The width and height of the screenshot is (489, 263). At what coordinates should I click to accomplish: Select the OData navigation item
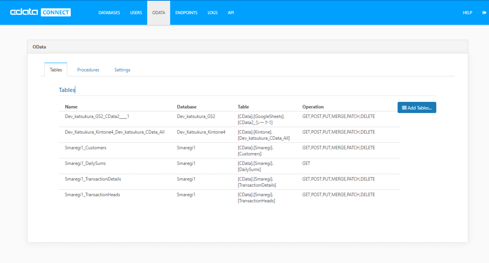tap(159, 13)
